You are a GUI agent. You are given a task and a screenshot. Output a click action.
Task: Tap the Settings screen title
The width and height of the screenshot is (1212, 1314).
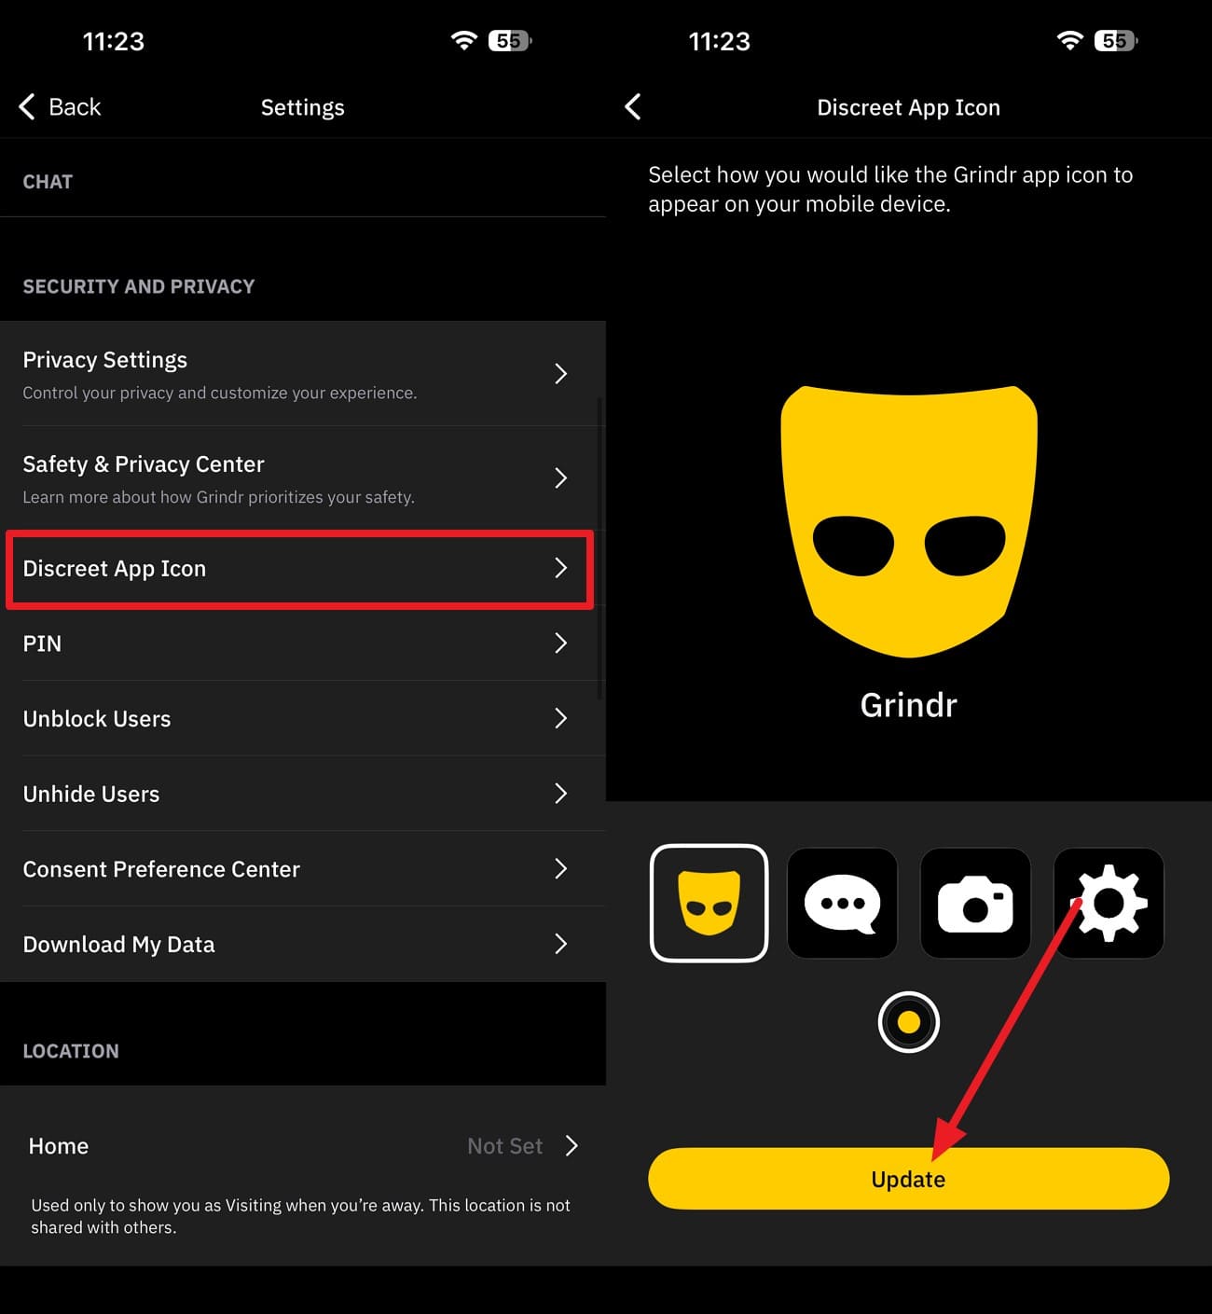303,107
